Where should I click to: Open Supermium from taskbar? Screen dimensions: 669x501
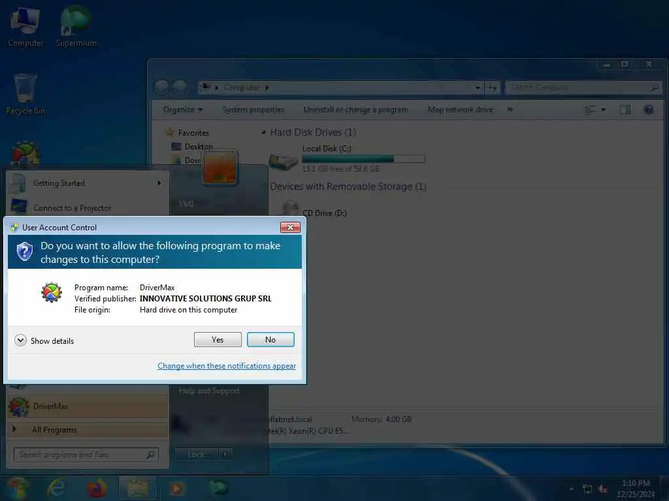pyautogui.click(x=218, y=488)
